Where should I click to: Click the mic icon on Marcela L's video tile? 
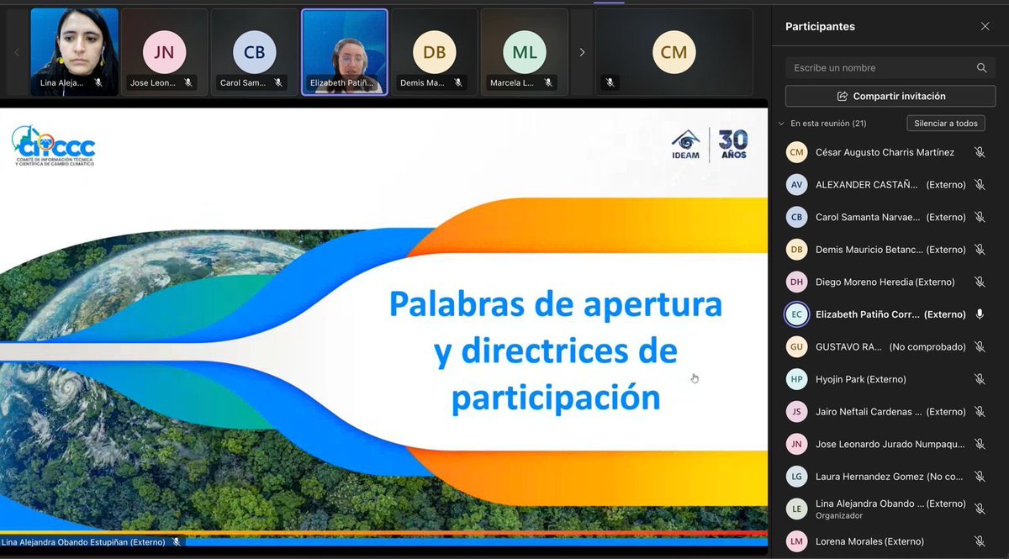[547, 83]
